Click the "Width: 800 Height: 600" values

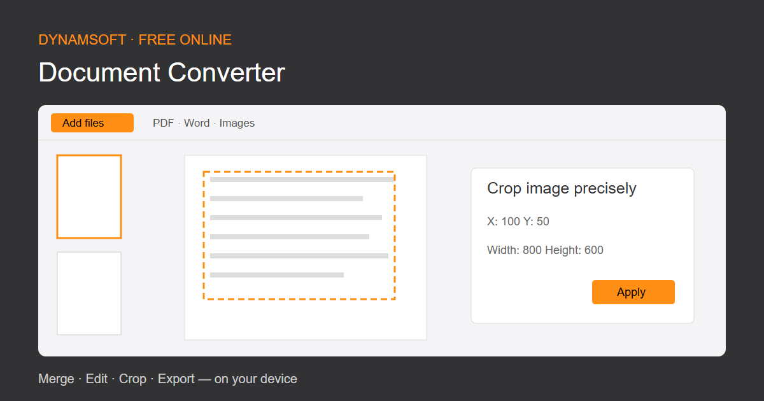point(545,250)
